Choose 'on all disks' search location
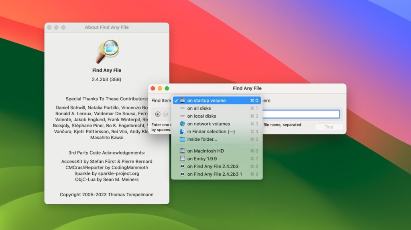 point(217,108)
